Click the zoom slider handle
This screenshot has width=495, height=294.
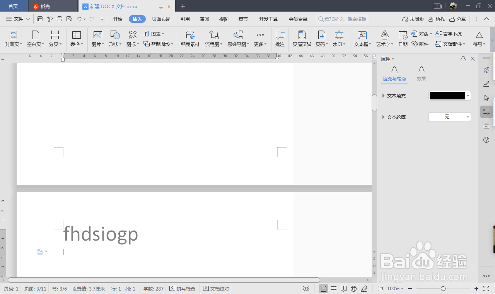tap(443, 289)
